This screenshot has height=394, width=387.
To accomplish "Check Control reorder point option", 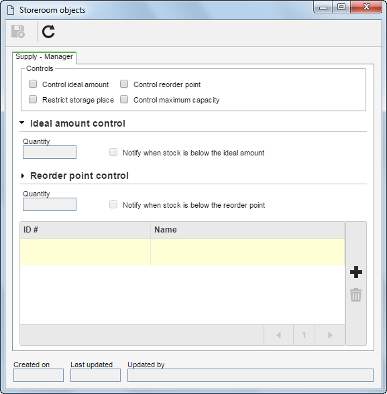I will [124, 84].
